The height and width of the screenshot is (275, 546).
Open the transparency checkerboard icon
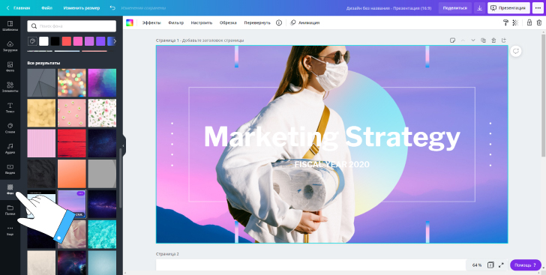coord(515,22)
